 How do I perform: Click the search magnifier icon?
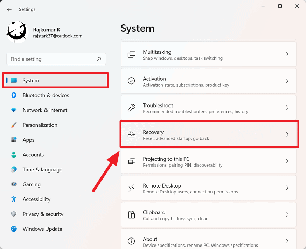coord(99,59)
